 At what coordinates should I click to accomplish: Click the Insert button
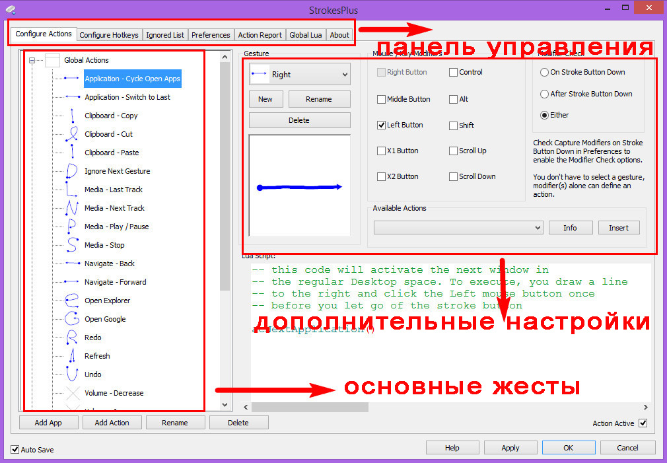pyautogui.click(x=619, y=228)
